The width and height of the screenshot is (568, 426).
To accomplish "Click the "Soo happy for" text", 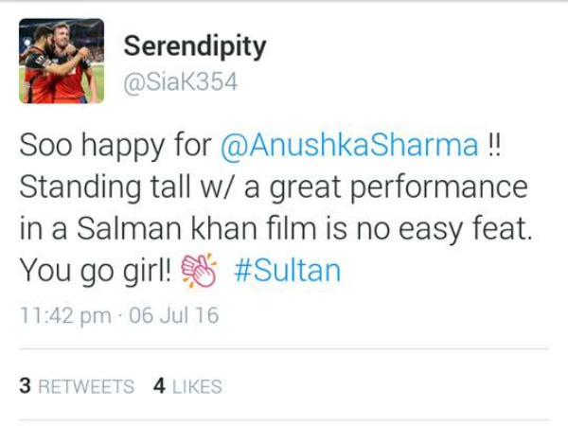I will (x=115, y=146).
